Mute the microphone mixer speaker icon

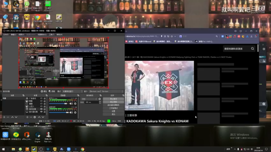(71, 104)
